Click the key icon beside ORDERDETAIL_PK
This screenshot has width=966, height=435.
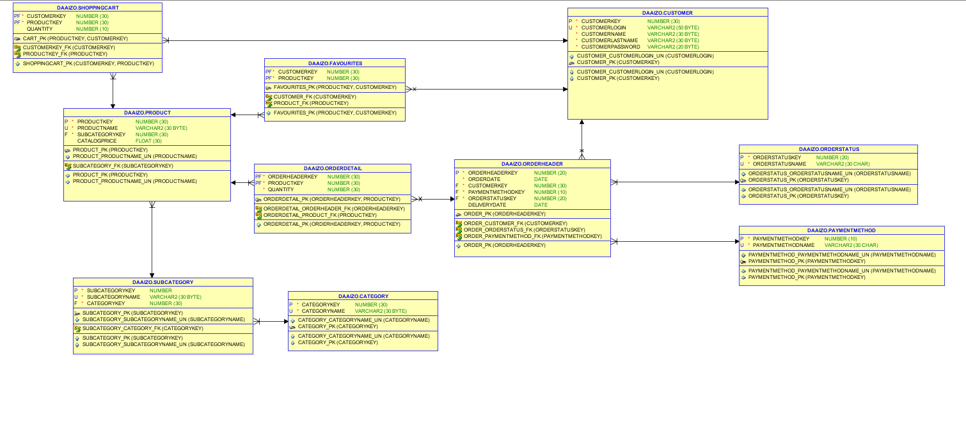click(258, 199)
